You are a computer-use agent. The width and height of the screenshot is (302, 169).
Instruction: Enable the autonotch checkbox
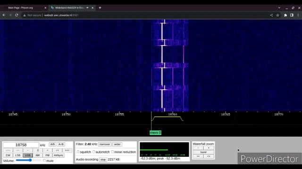[x=94, y=152]
